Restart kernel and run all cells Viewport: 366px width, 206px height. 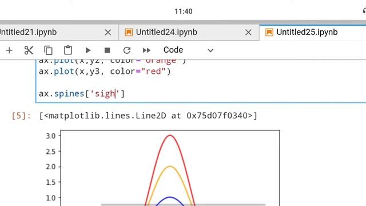click(x=146, y=50)
